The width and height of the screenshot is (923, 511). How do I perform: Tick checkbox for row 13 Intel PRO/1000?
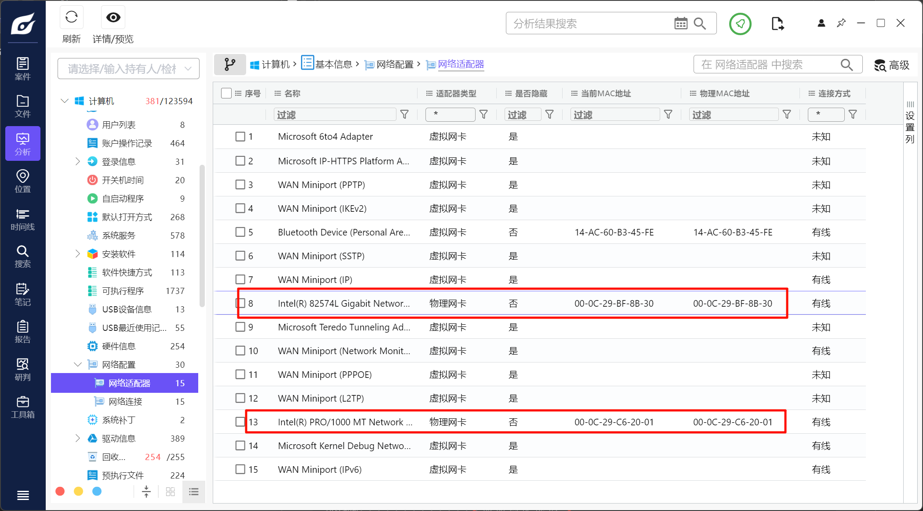[x=240, y=422]
